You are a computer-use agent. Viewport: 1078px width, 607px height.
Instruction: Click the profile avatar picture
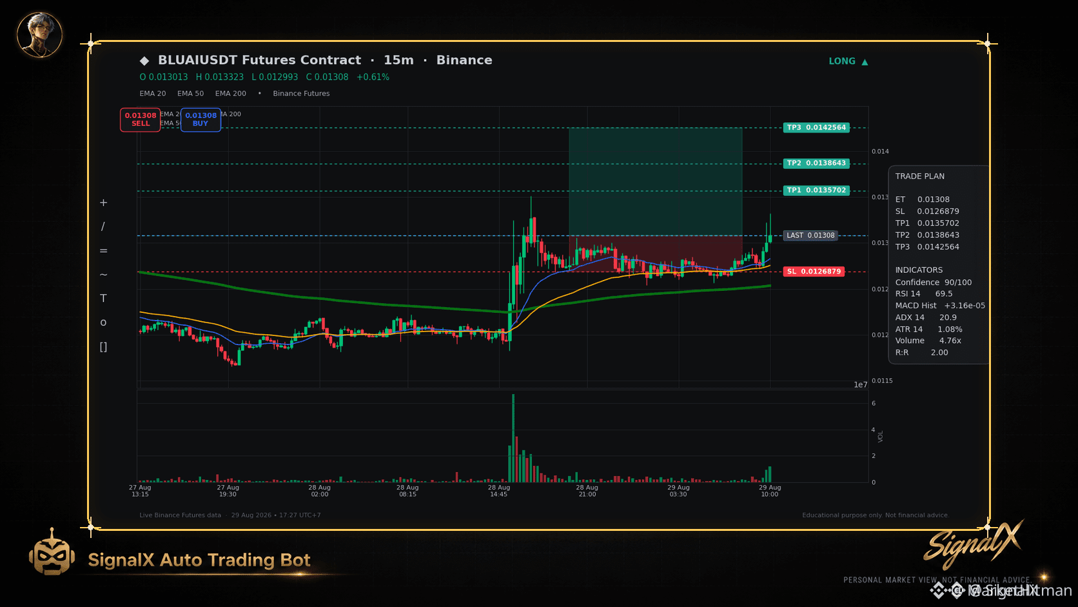[x=39, y=35]
